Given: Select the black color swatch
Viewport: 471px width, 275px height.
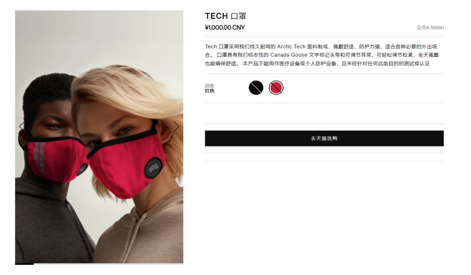Looking at the screenshot, I should (x=256, y=88).
